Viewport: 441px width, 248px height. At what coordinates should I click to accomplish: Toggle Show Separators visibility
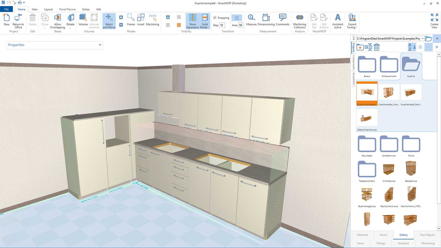coord(192,21)
